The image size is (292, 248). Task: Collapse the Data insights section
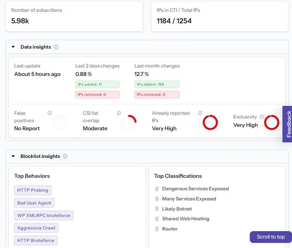[x=13, y=47]
